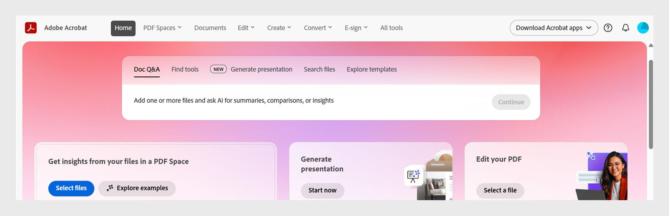Open the Download Acrobat apps dropdown
The width and height of the screenshot is (669, 216).
554,28
